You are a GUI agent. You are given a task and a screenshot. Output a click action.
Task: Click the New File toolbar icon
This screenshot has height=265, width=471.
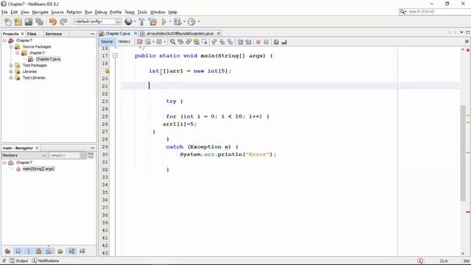(7, 21)
